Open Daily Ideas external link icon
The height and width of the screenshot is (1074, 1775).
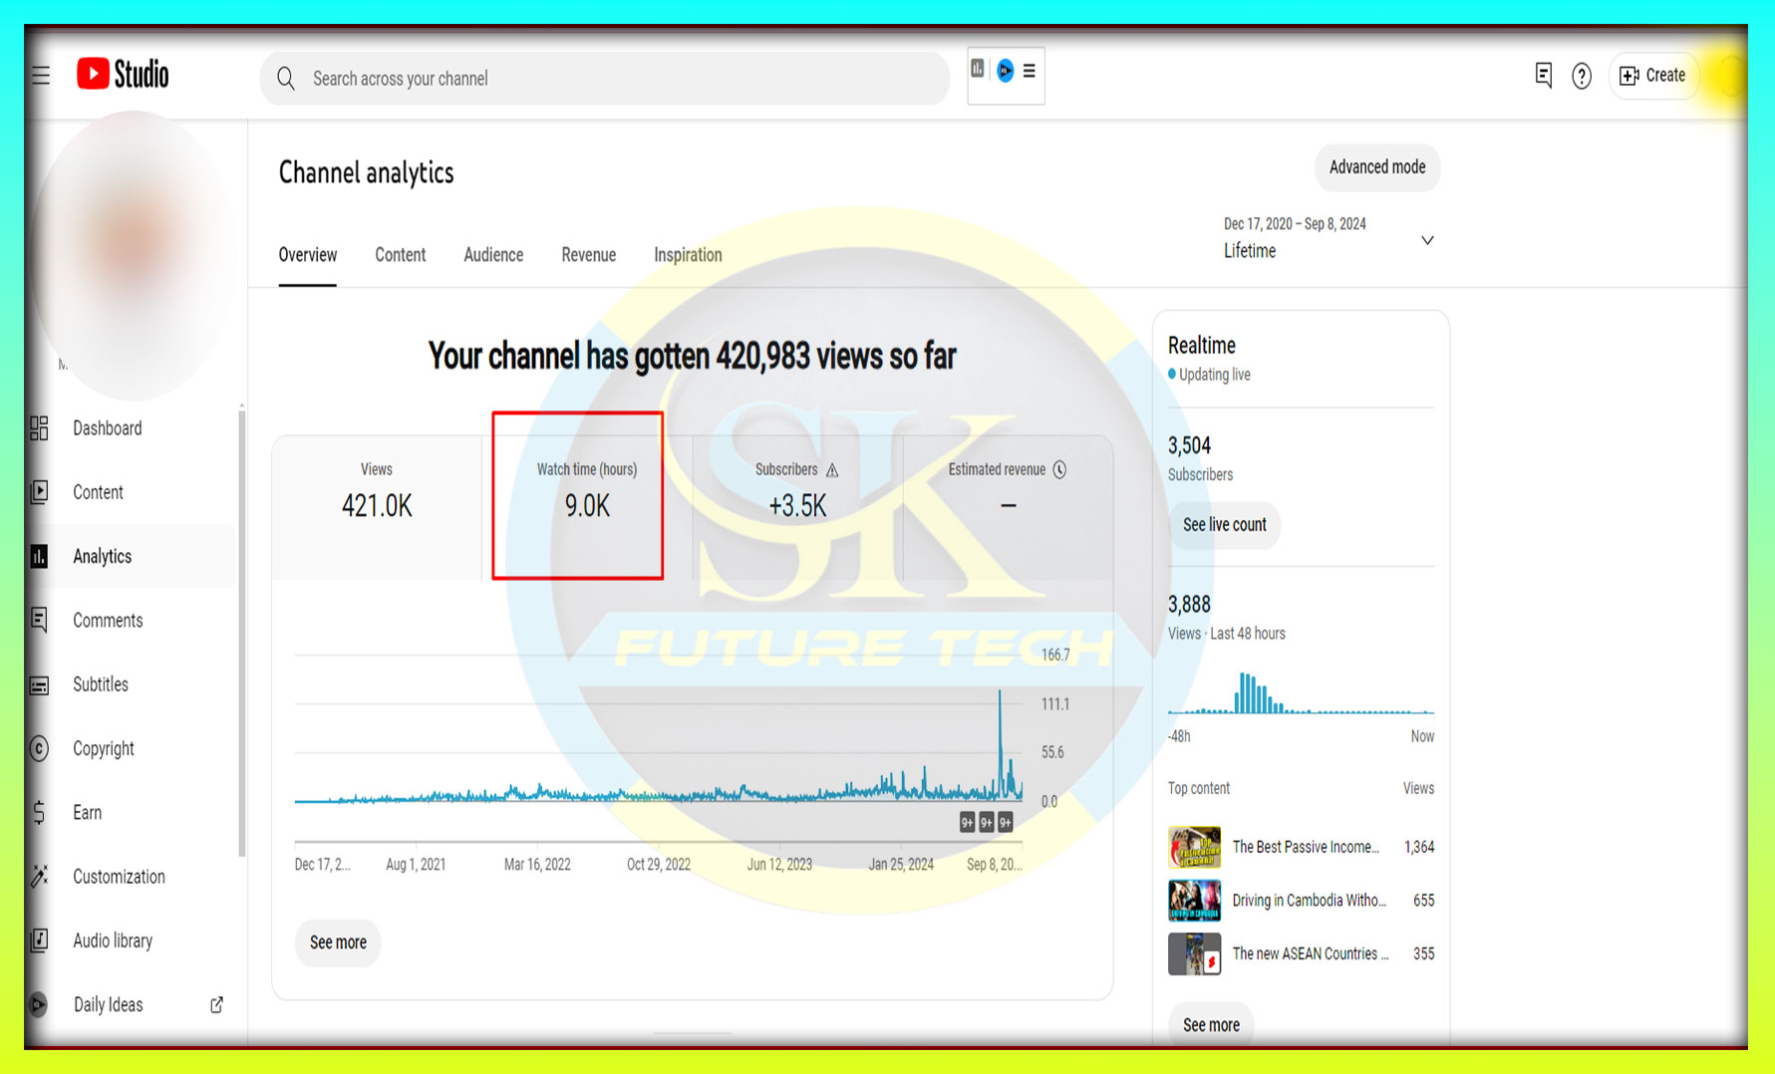216,1004
